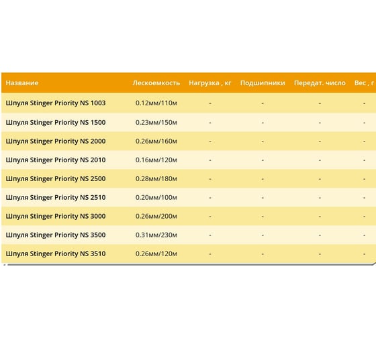
Task: Click the 0.12мм/110м capacity cell
Action: tap(156, 103)
